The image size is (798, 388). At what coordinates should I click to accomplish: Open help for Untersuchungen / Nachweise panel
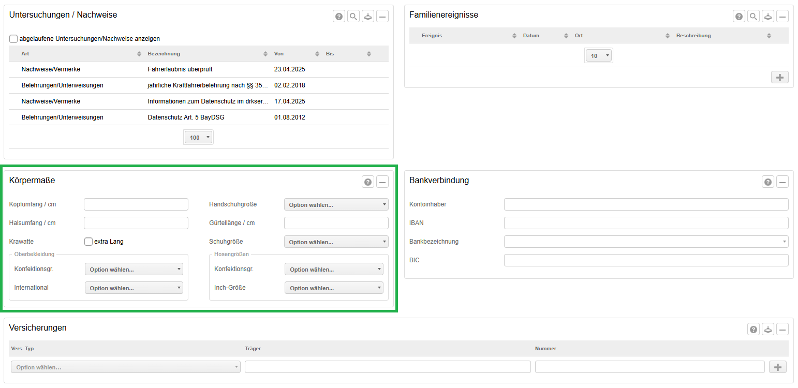339,17
